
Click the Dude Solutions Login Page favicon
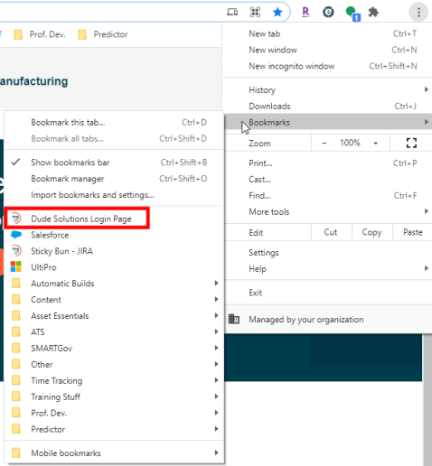16,219
